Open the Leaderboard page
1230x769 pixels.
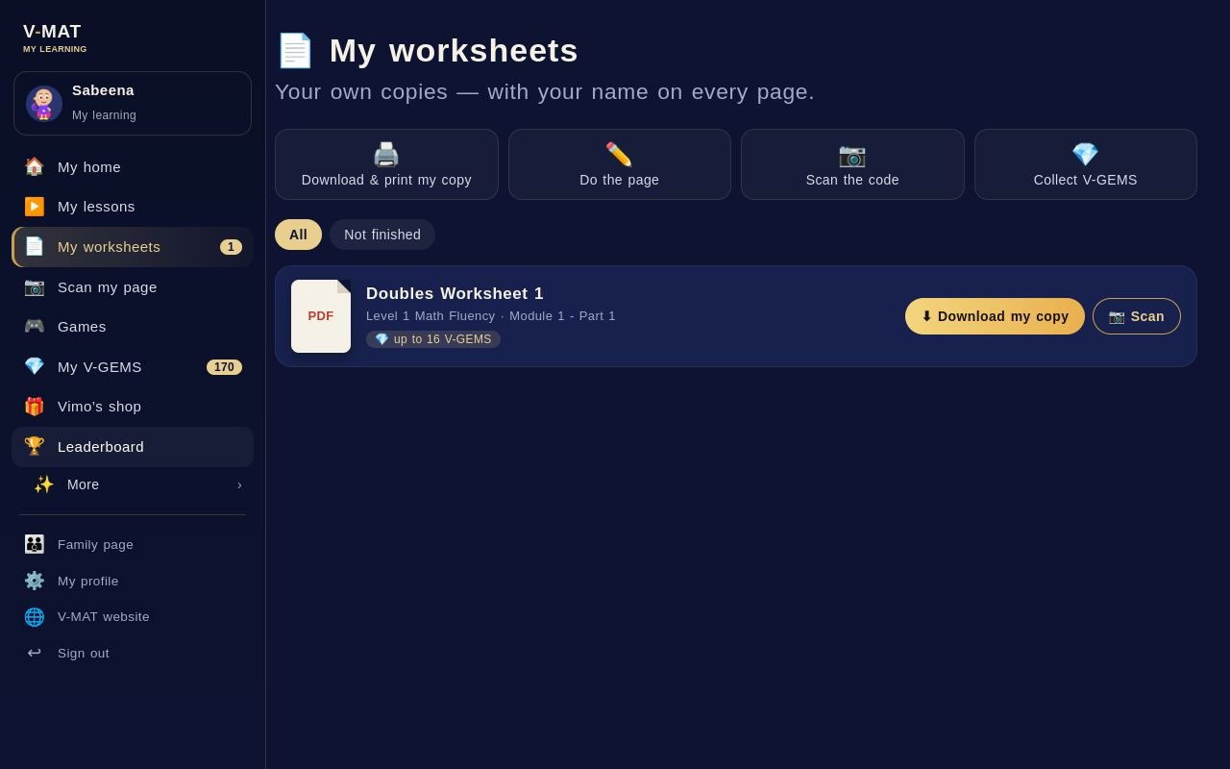133,447
